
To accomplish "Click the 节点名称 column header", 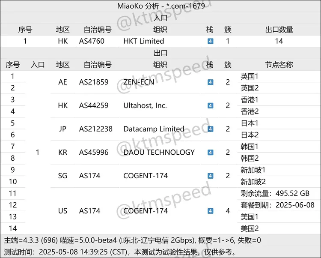I will (279, 65).
